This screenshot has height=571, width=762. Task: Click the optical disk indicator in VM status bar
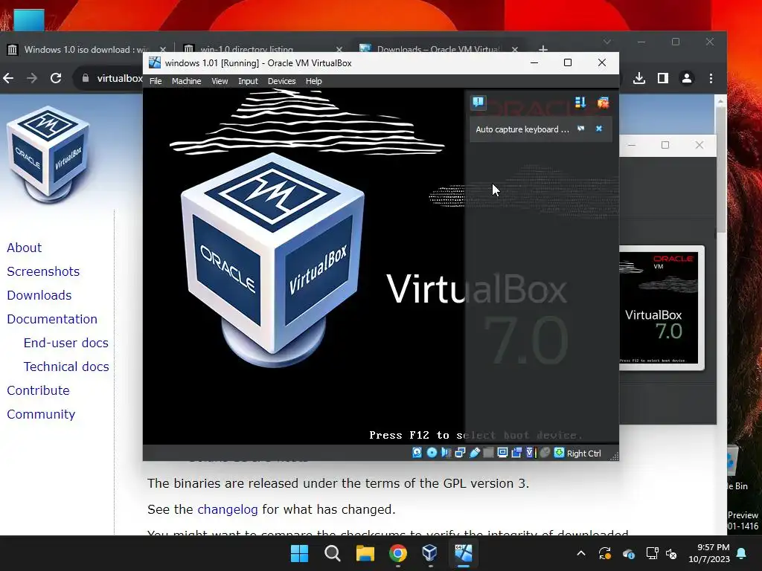click(x=432, y=453)
